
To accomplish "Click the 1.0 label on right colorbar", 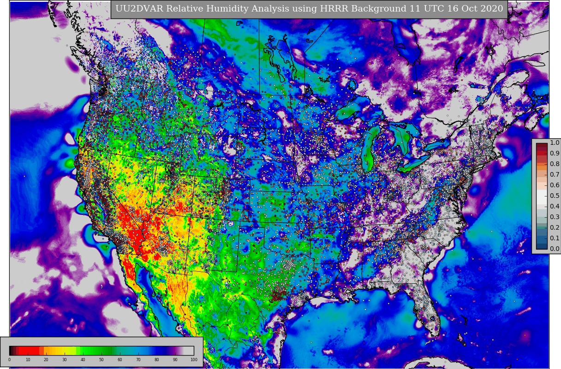I will point(554,143).
